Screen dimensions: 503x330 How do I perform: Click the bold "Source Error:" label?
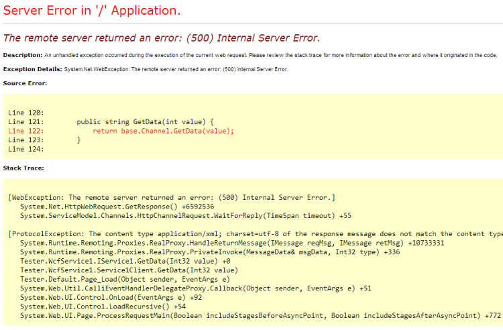point(25,83)
